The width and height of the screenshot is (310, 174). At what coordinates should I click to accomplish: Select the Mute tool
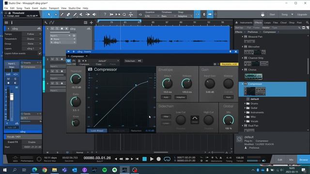click(x=81, y=14)
